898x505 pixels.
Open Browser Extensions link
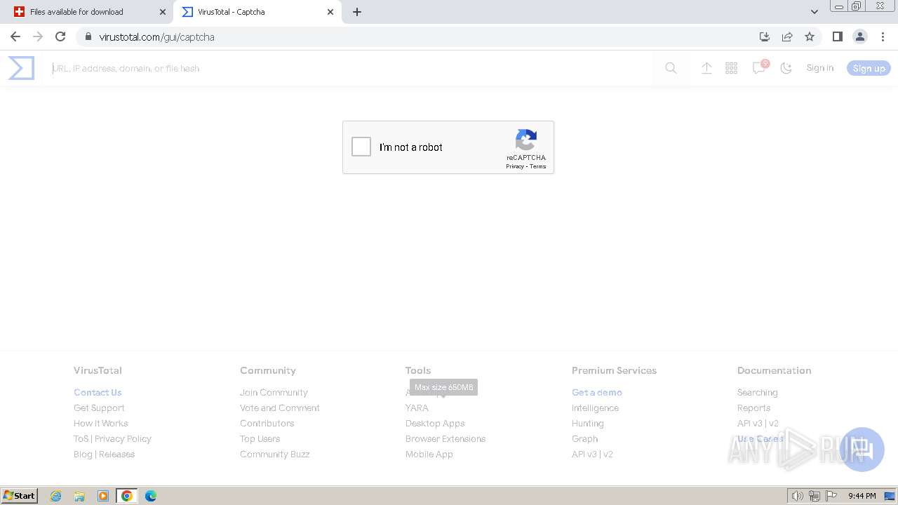point(445,438)
